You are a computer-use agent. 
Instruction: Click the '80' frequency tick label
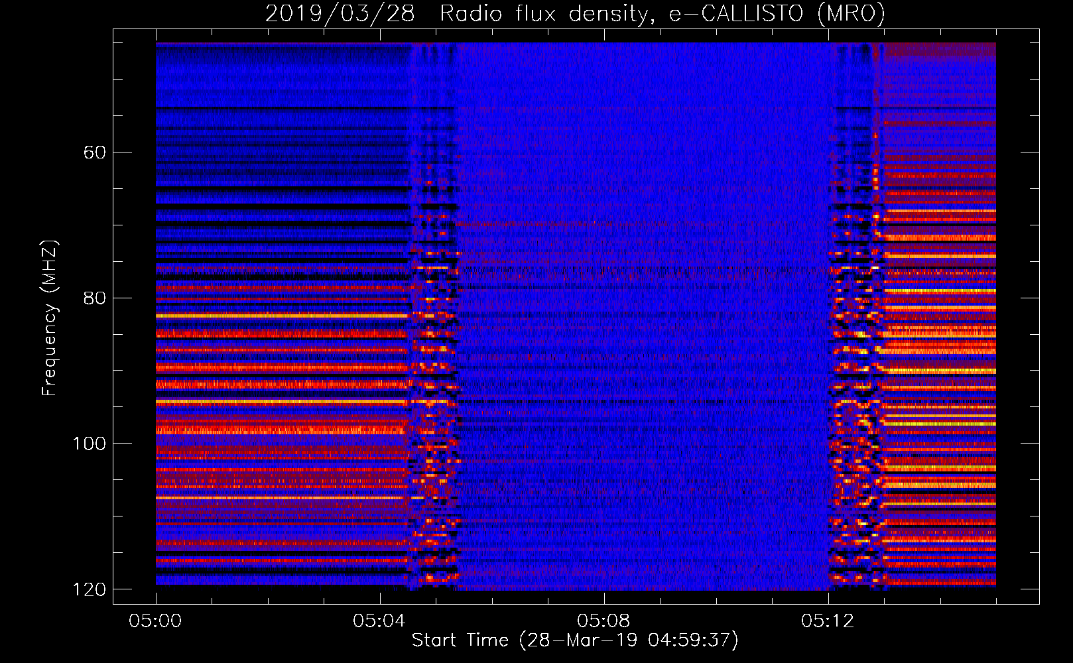(95, 298)
